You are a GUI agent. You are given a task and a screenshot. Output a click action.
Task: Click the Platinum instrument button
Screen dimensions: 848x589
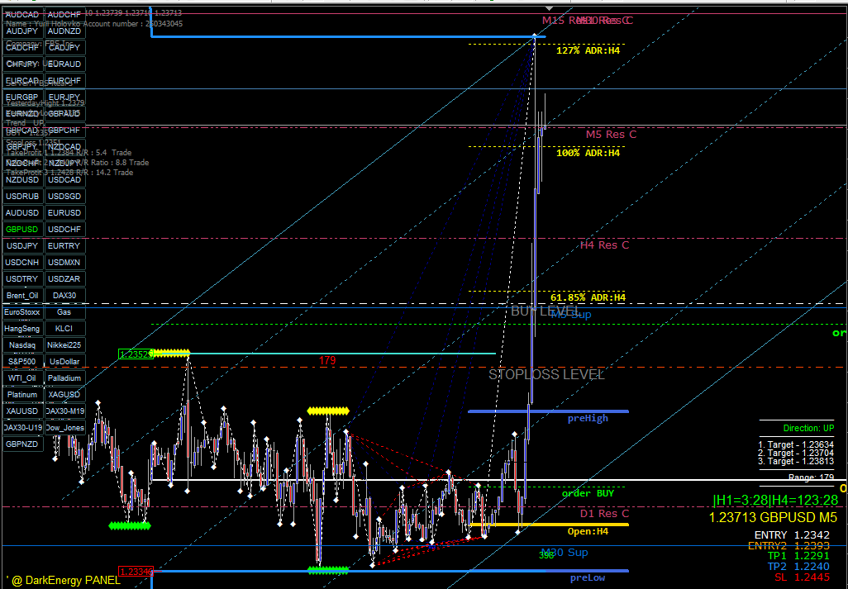(22, 395)
